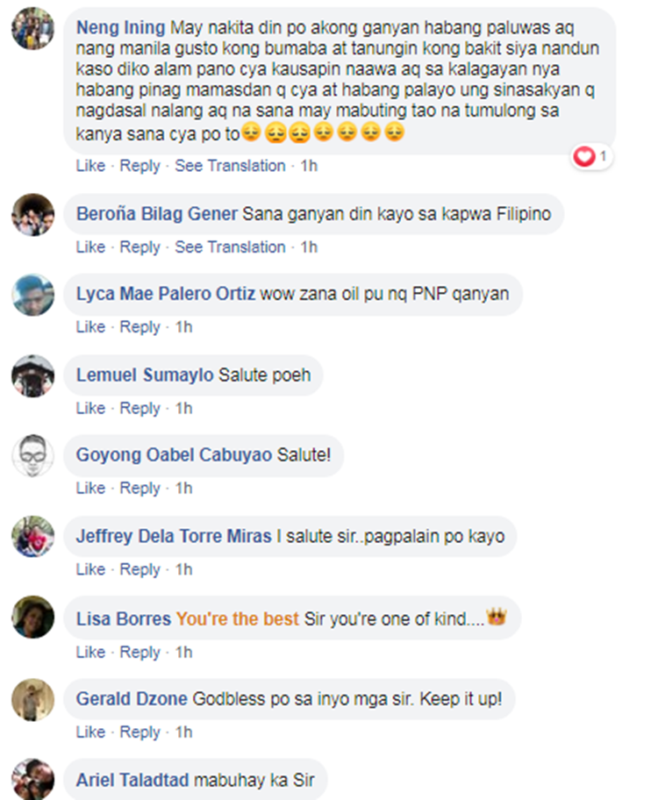
Task: Click Goyong Oabel Cabuyao's sketch avatar
Action: (x=32, y=455)
